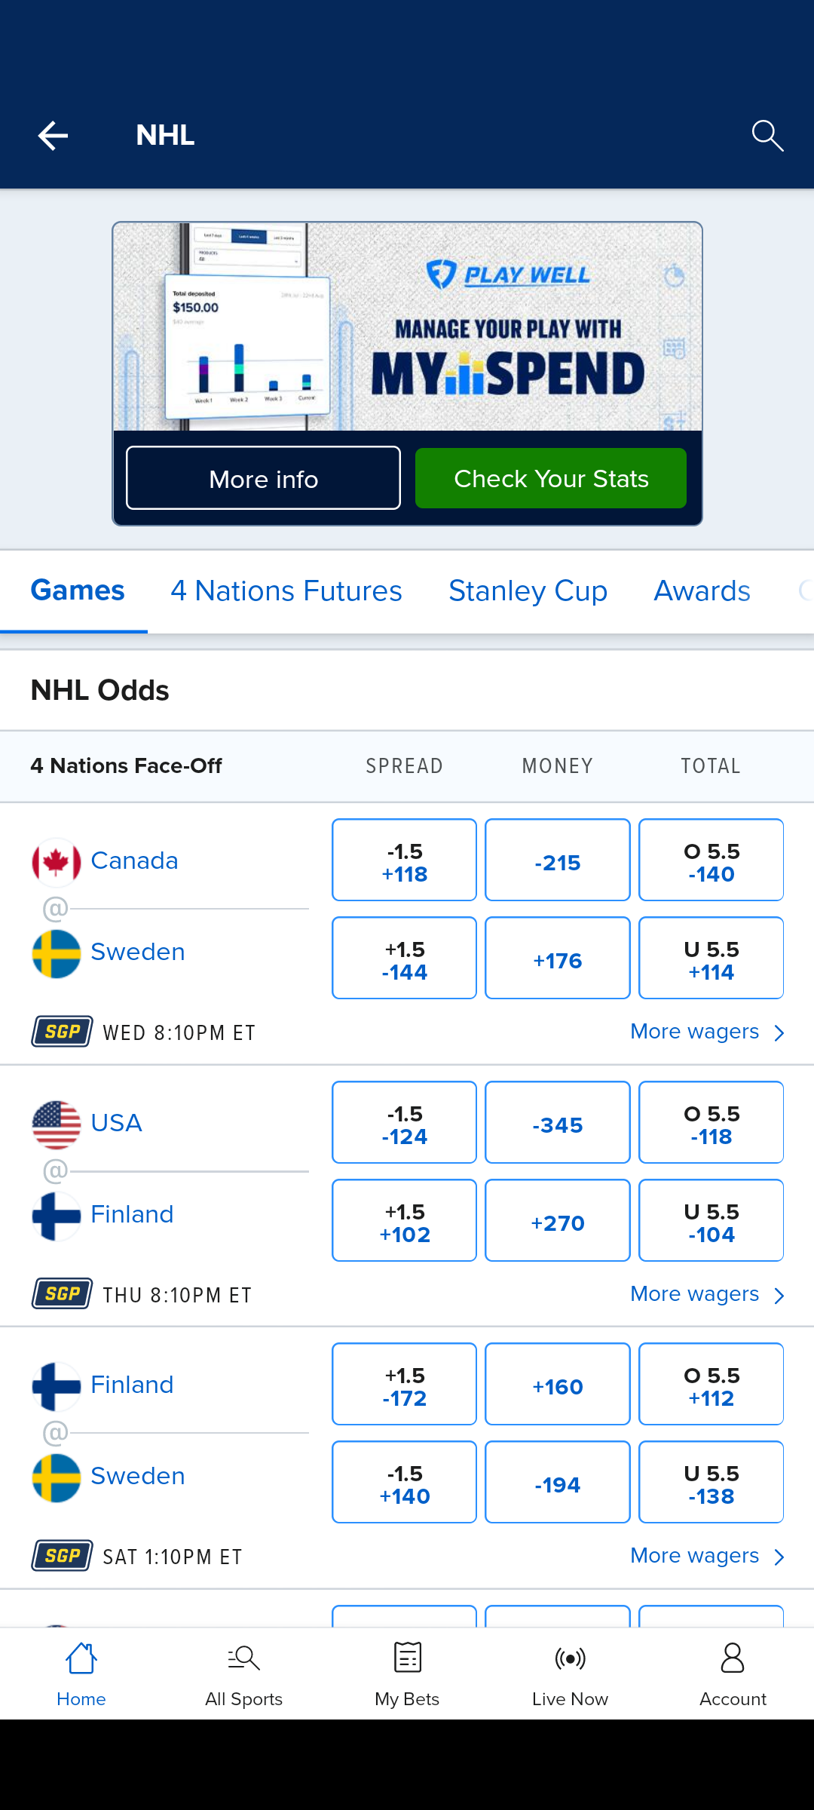Select Canada moneyline -215

click(557, 861)
